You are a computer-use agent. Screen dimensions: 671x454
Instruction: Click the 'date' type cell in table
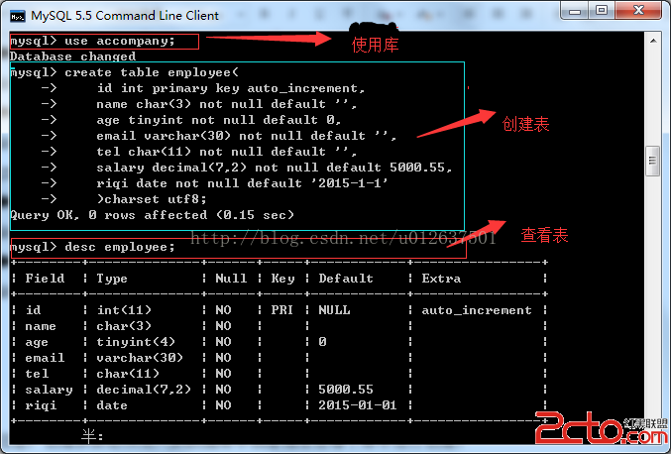(x=112, y=405)
